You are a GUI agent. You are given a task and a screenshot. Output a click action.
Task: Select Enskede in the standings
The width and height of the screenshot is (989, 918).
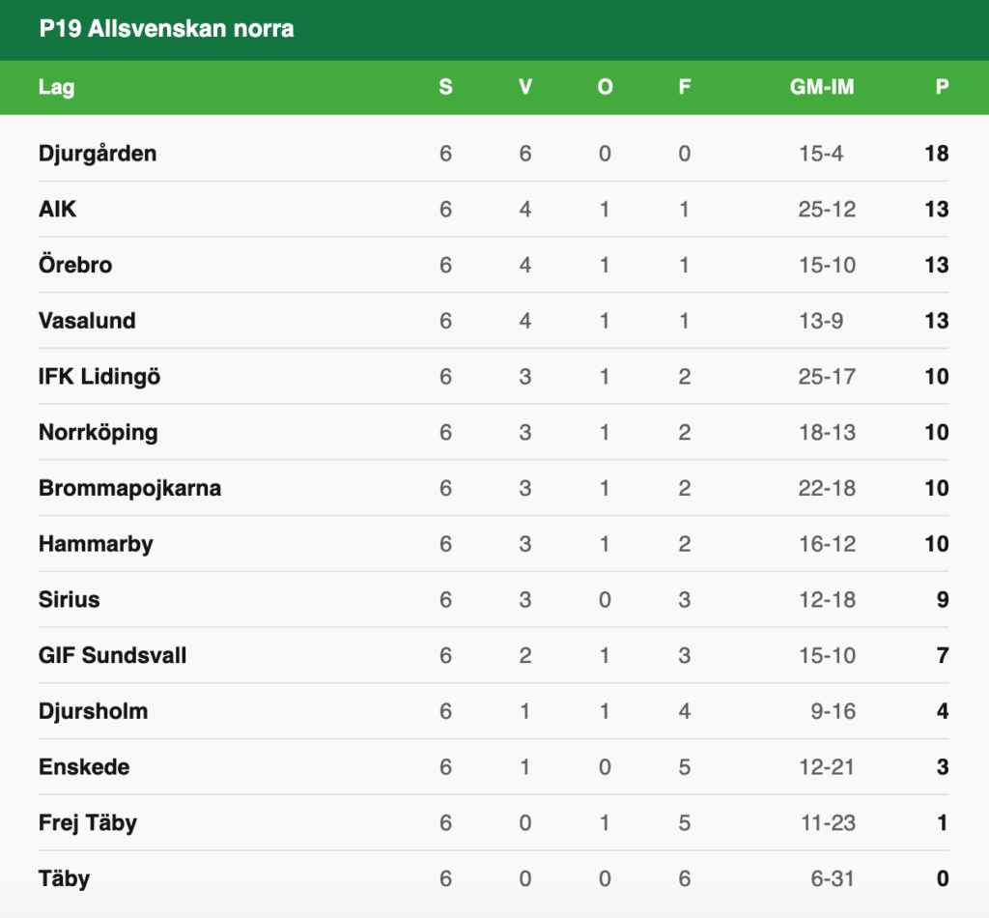pos(84,767)
